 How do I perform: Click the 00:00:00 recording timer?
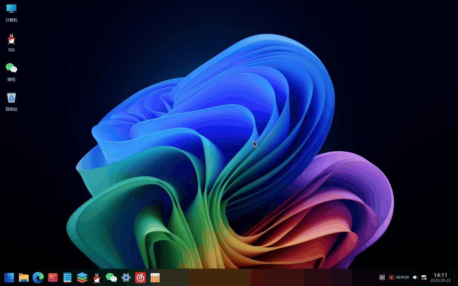tap(403, 277)
